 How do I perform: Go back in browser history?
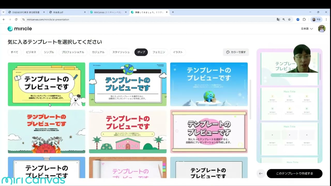4,19
